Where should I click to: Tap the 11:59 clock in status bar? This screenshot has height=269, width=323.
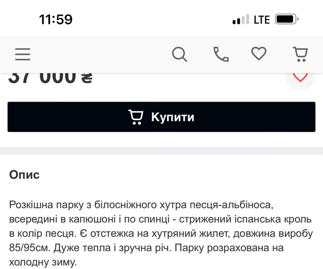coord(56,19)
